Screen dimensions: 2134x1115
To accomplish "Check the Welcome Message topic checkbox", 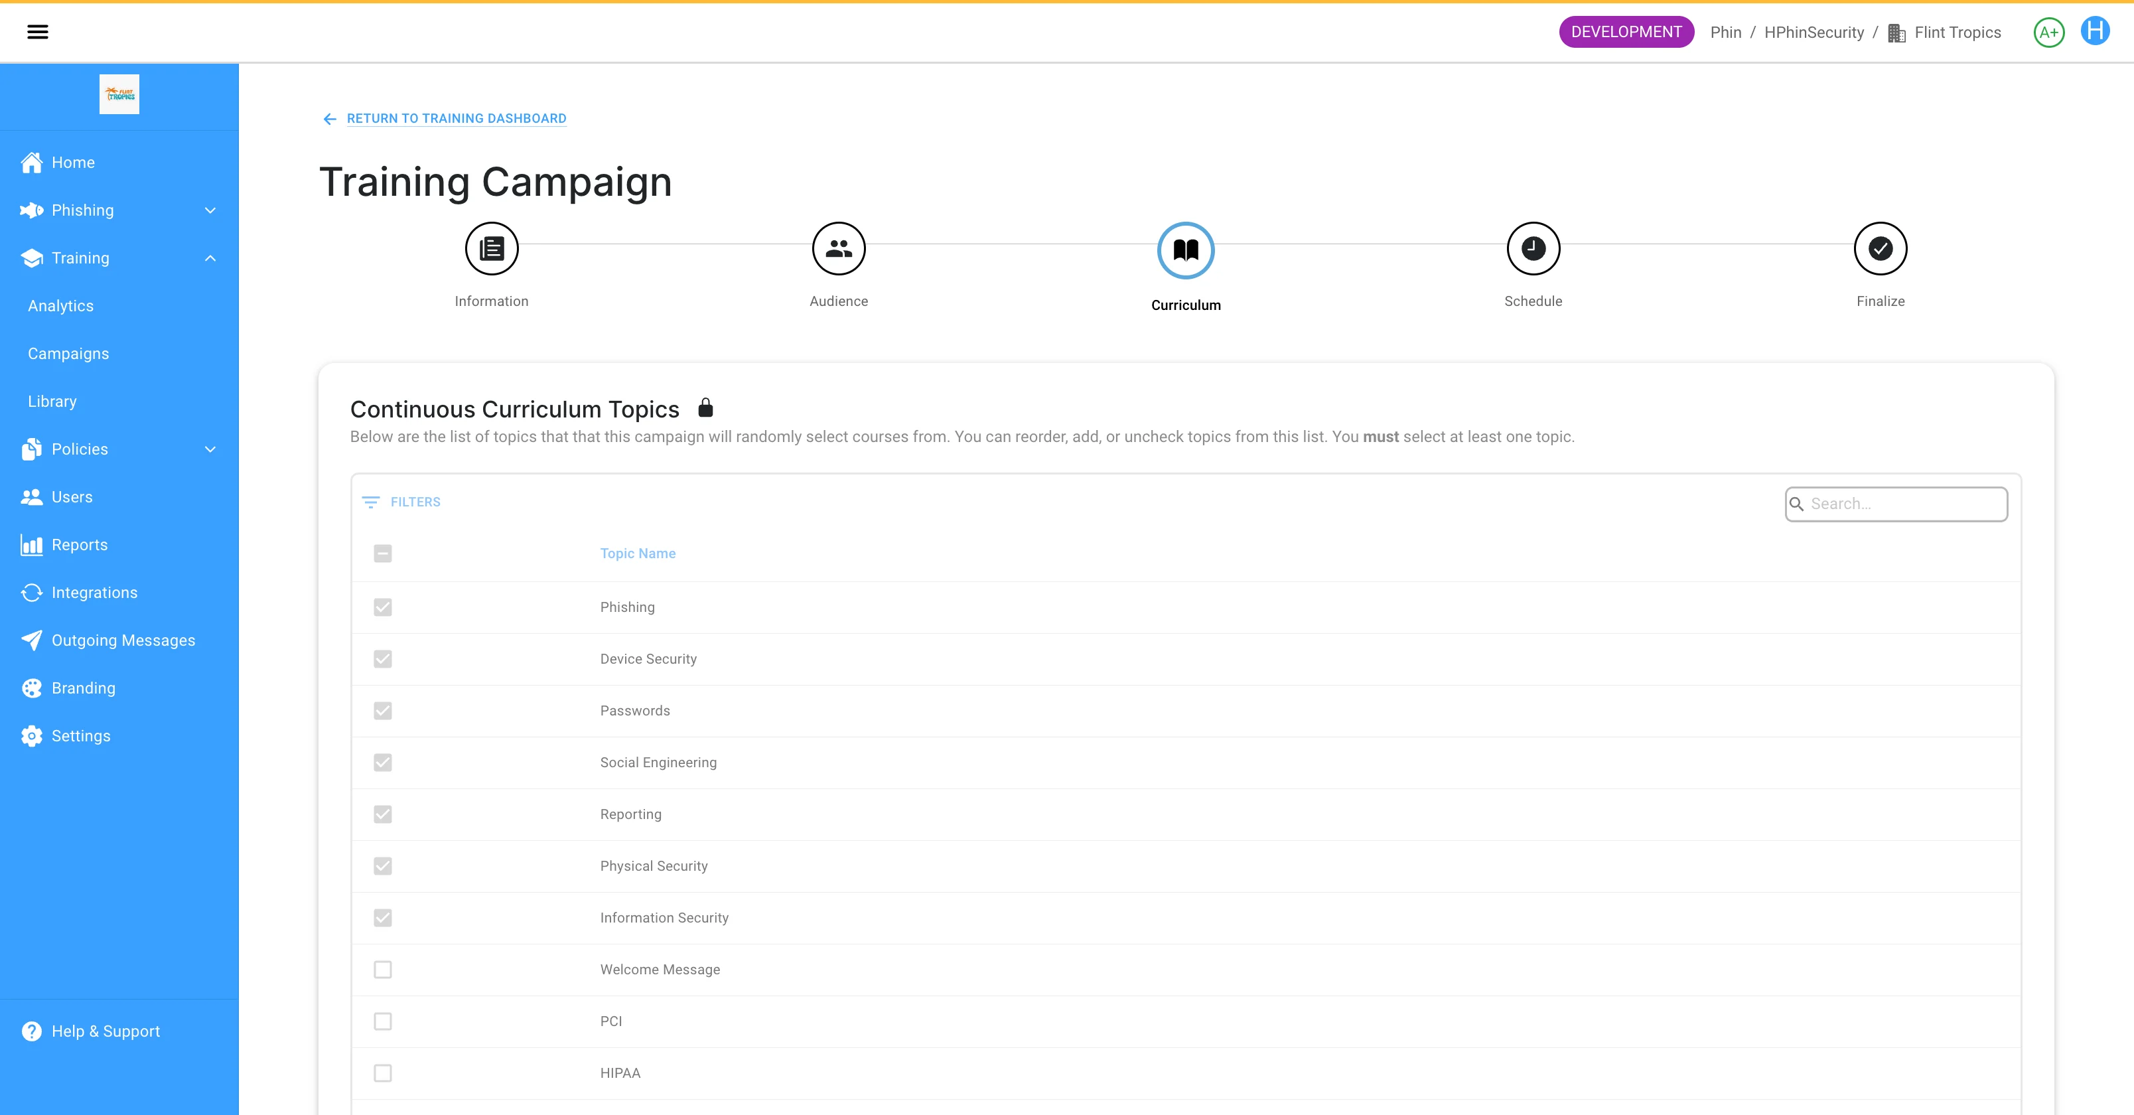I will [x=383, y=969].
